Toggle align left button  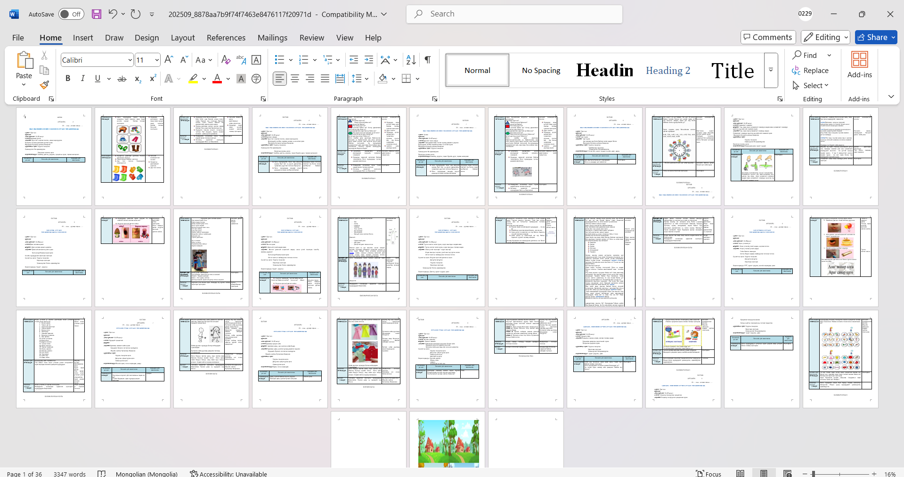click(280, 79)
